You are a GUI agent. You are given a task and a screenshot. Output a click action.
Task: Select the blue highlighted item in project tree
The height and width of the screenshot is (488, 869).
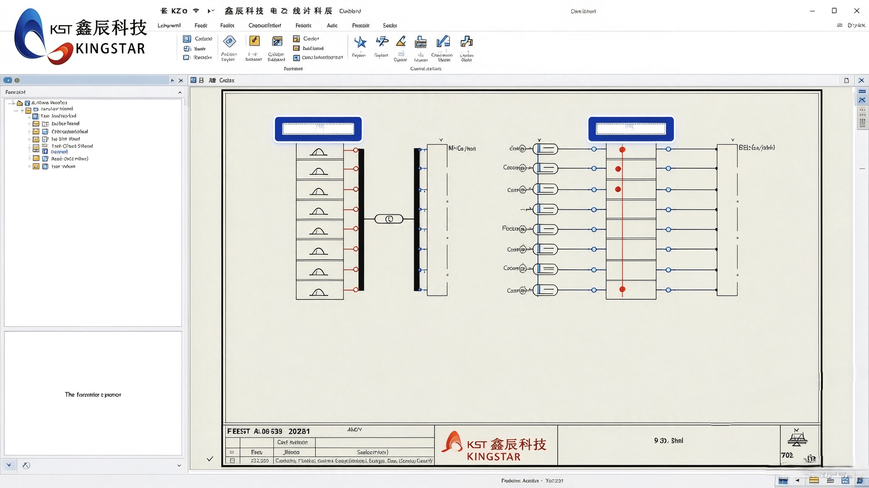coord(59,152)
